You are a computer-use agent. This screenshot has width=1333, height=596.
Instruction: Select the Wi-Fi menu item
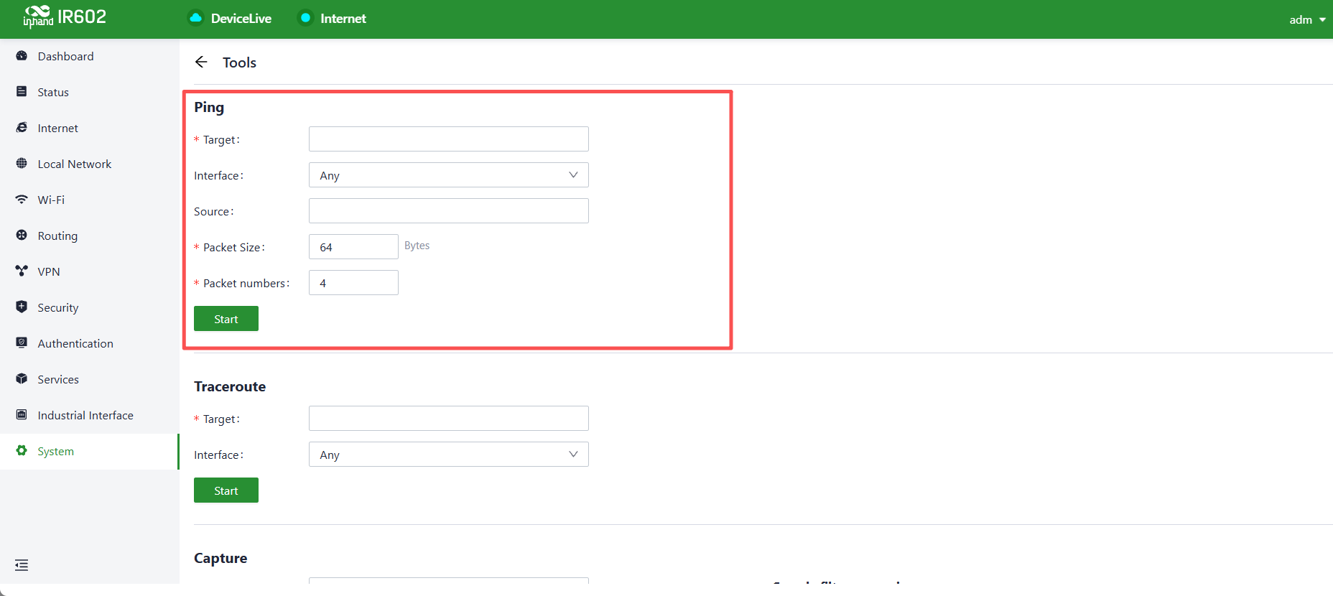(90, 200)
